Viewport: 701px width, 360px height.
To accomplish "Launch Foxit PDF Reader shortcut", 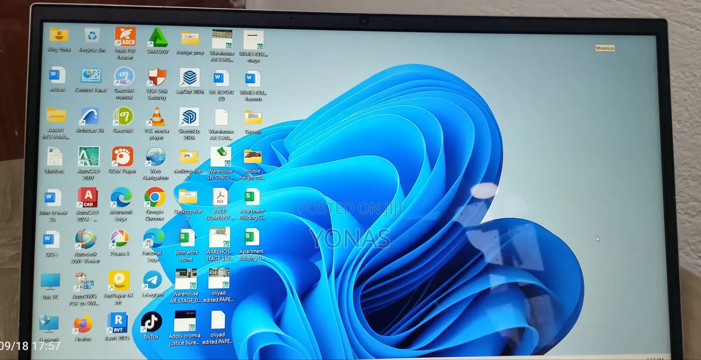I will coord(125,43).
